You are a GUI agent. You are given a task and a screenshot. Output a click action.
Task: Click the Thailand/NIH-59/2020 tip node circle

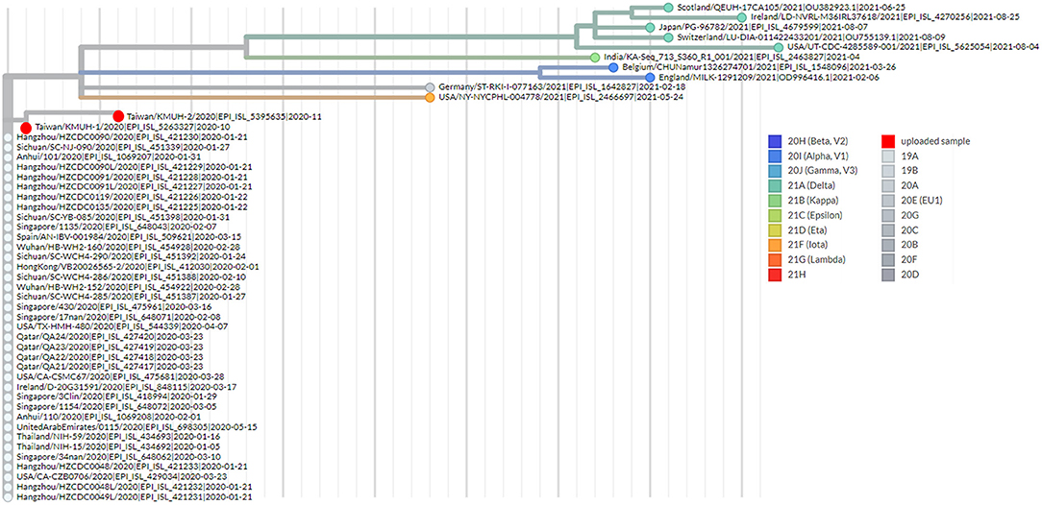pos(7,437)
